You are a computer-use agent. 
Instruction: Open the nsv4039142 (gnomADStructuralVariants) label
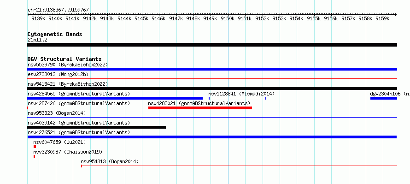pos(79,123)
